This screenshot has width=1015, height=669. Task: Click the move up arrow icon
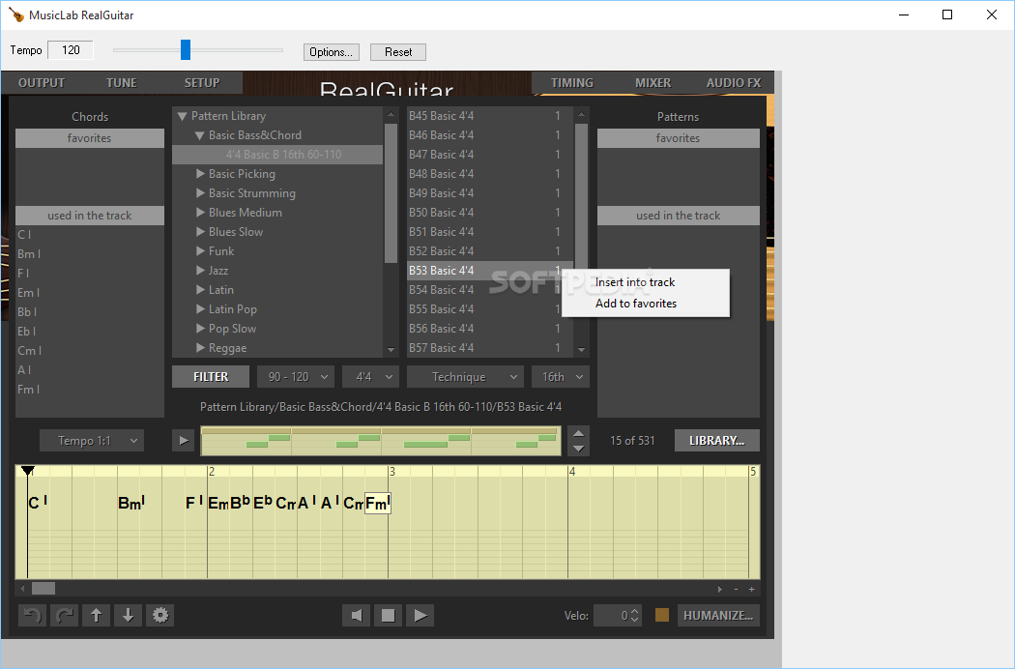[96, 615]
